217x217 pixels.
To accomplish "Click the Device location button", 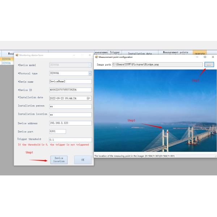I will (x=59, y=159).
